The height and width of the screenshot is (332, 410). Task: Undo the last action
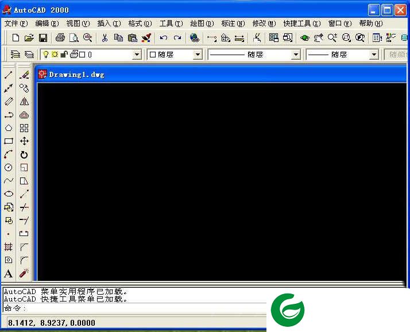pyautogui.click(x=164, y=38)
